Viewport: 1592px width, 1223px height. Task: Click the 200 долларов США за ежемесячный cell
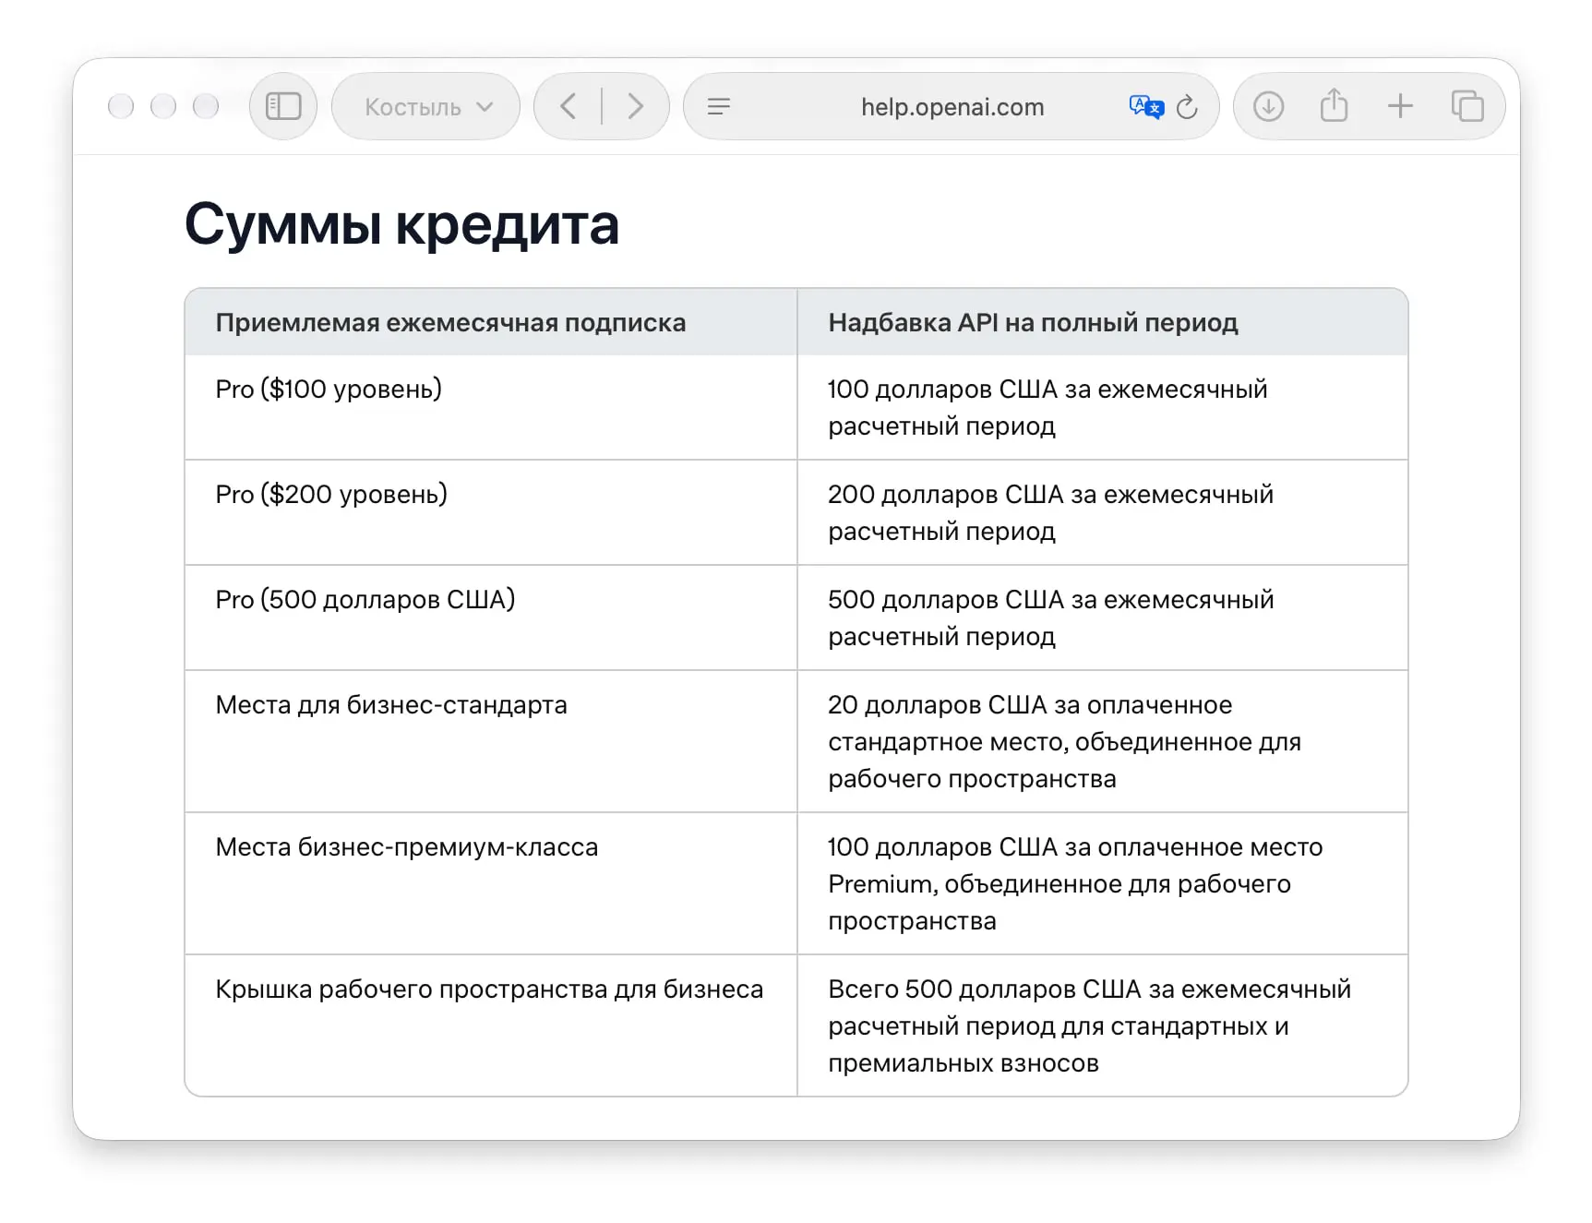pos(1103,512)
